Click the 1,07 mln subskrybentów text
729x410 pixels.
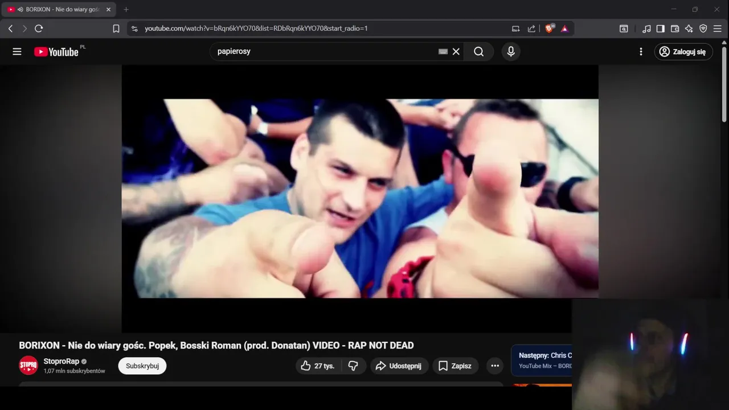pyautogui.click(x=75, y=371)
